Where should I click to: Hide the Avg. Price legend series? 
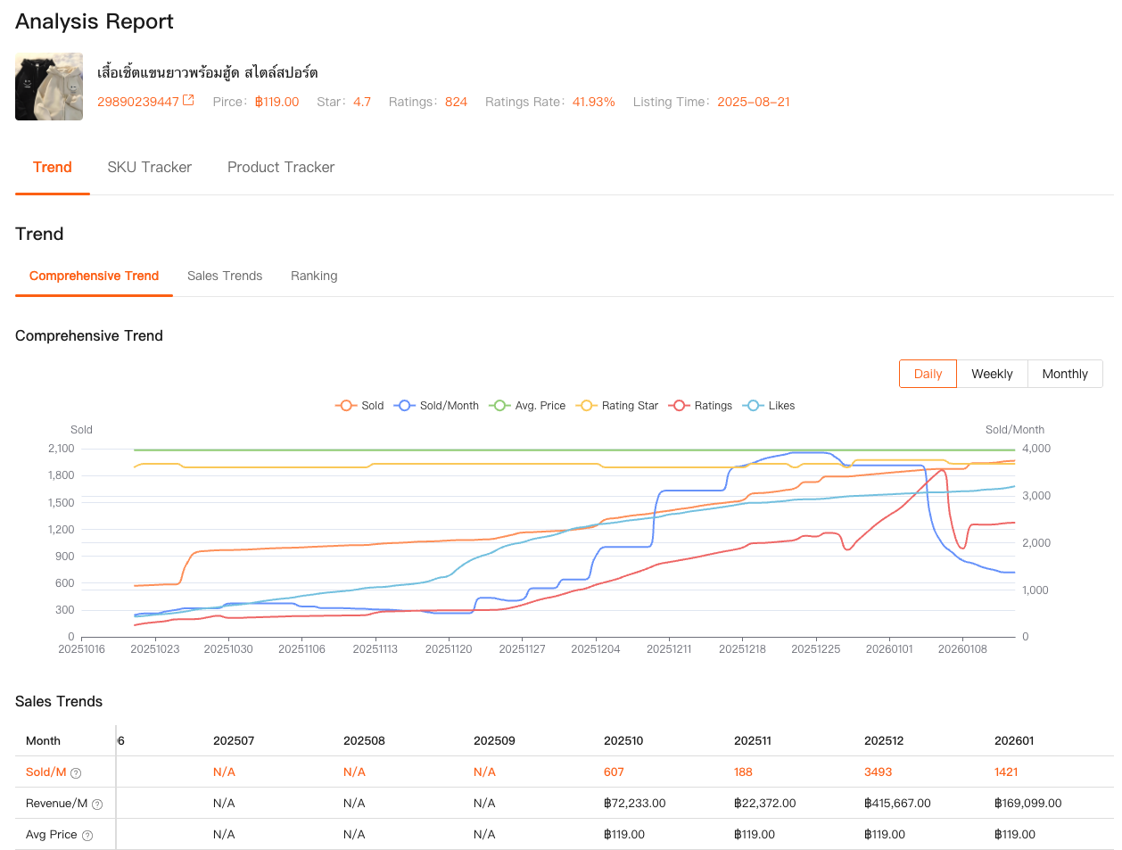527,405
